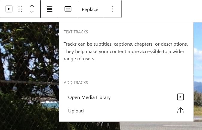Click the greyed-out move down chevron
202x130 pixels.
31,12
